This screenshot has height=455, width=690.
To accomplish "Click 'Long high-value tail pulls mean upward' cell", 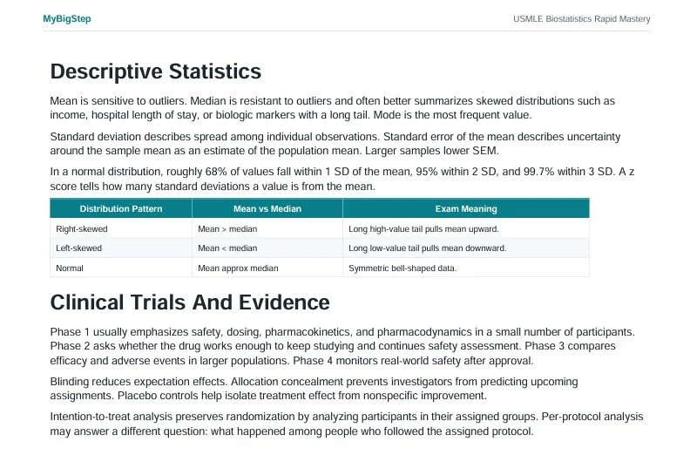I will (x=466, y=229).
